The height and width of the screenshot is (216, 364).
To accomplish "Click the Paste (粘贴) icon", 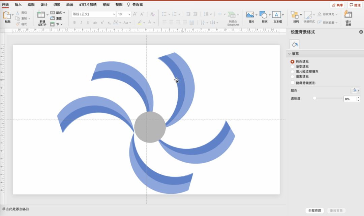I will 7,15.
